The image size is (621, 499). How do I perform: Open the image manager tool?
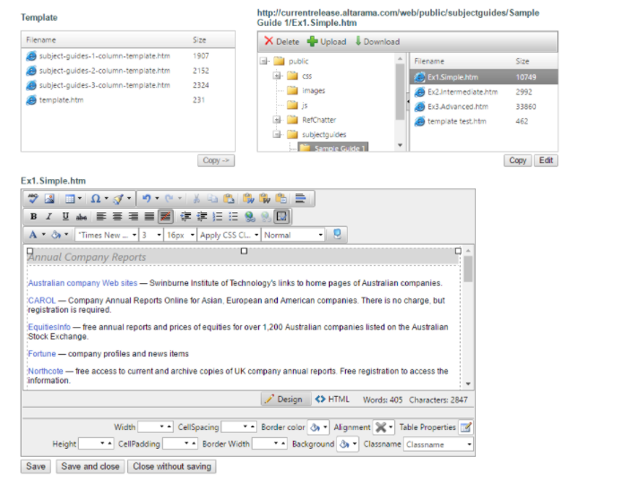49,198
